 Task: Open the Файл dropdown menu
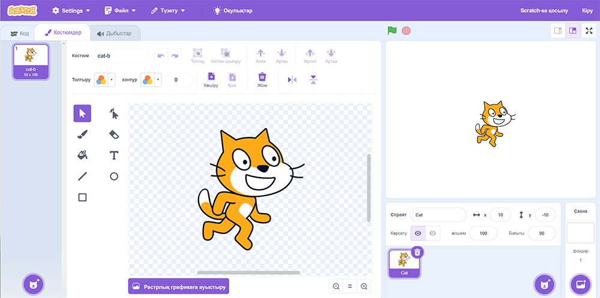click(x=120, y=11)
